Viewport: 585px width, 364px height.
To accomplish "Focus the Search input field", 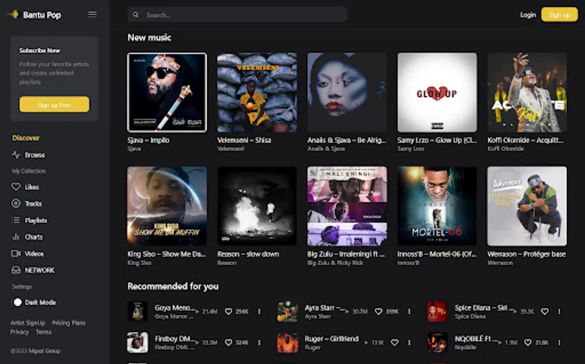I will point(237,15).
